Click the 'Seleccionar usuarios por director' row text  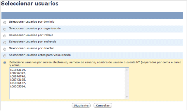32,48
